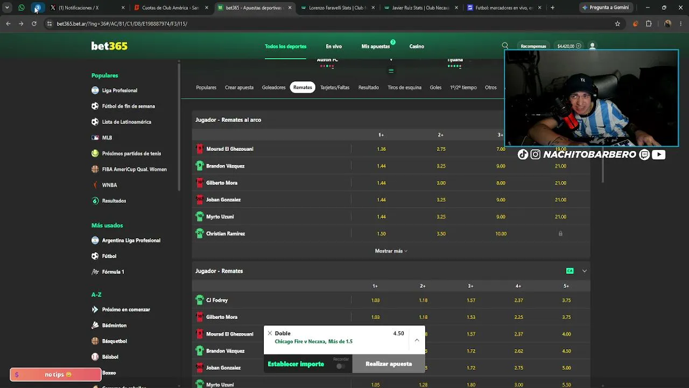Pick CJ Fodrey 5+ remates odds 3.75
689x388 pixels.
point(566,301)
